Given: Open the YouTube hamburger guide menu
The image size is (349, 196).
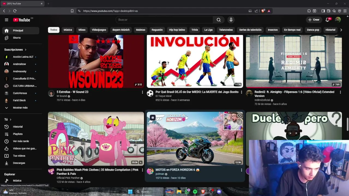Looking at the screenshot, I should pos(7,20).
